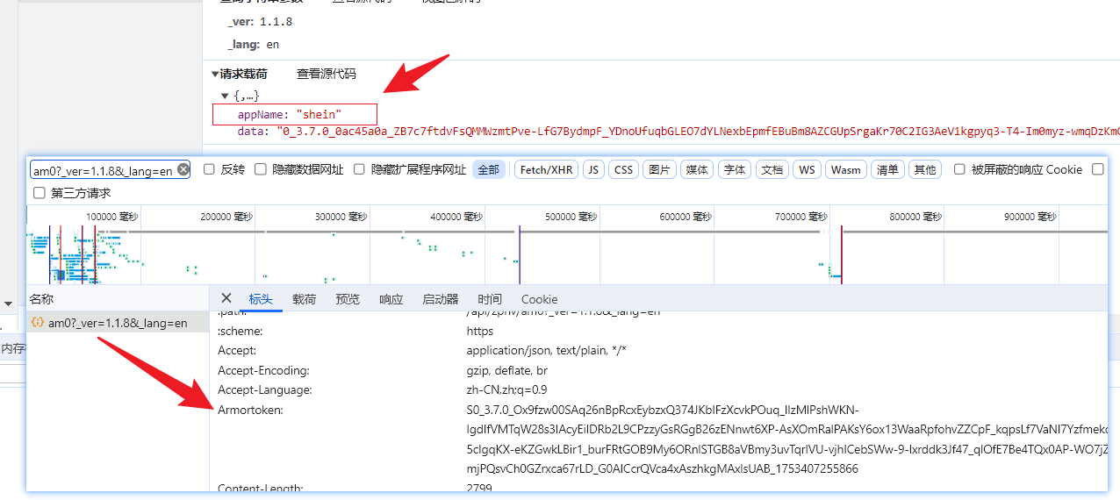Enable 隐藏扩展程序网址 checkbox

click(x=360, y=169)
